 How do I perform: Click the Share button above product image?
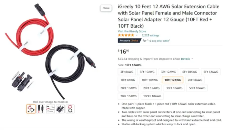[x=106, y=8]
